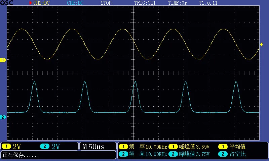Click the 峰峰值 3.69V measurement
This screenshot has height=161, width=269.
194,147
